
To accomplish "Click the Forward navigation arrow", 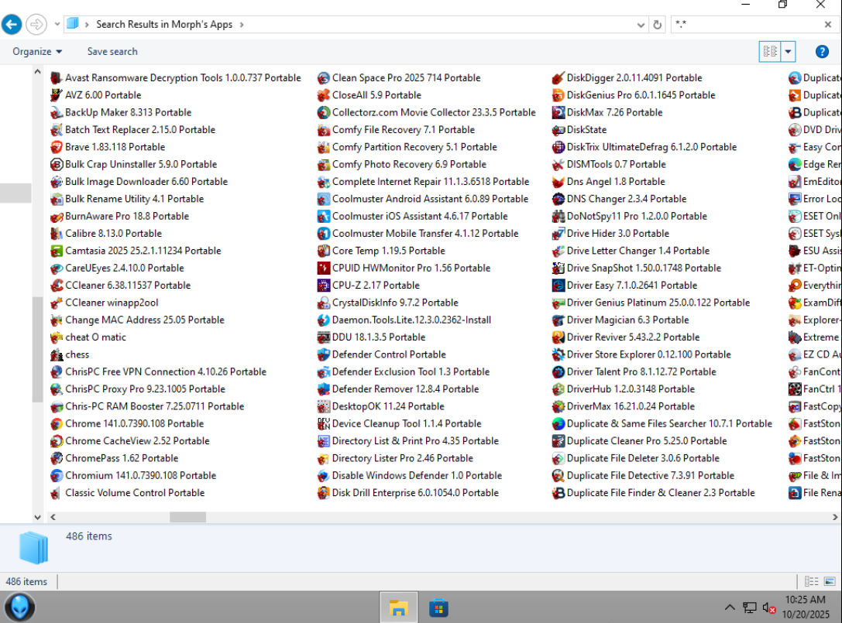I will pos(36,24).
